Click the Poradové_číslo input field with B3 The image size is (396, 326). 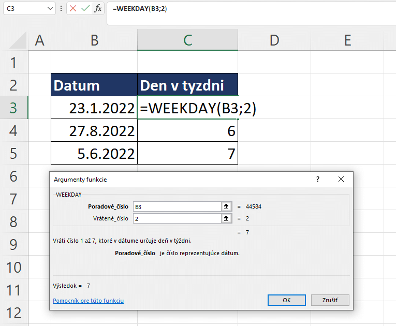click(x=177, y=206)
